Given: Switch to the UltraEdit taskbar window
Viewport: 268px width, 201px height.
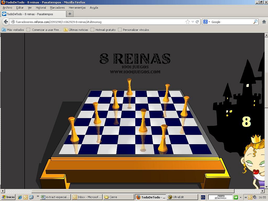Looking at the screenshot, I should [182, 197].
